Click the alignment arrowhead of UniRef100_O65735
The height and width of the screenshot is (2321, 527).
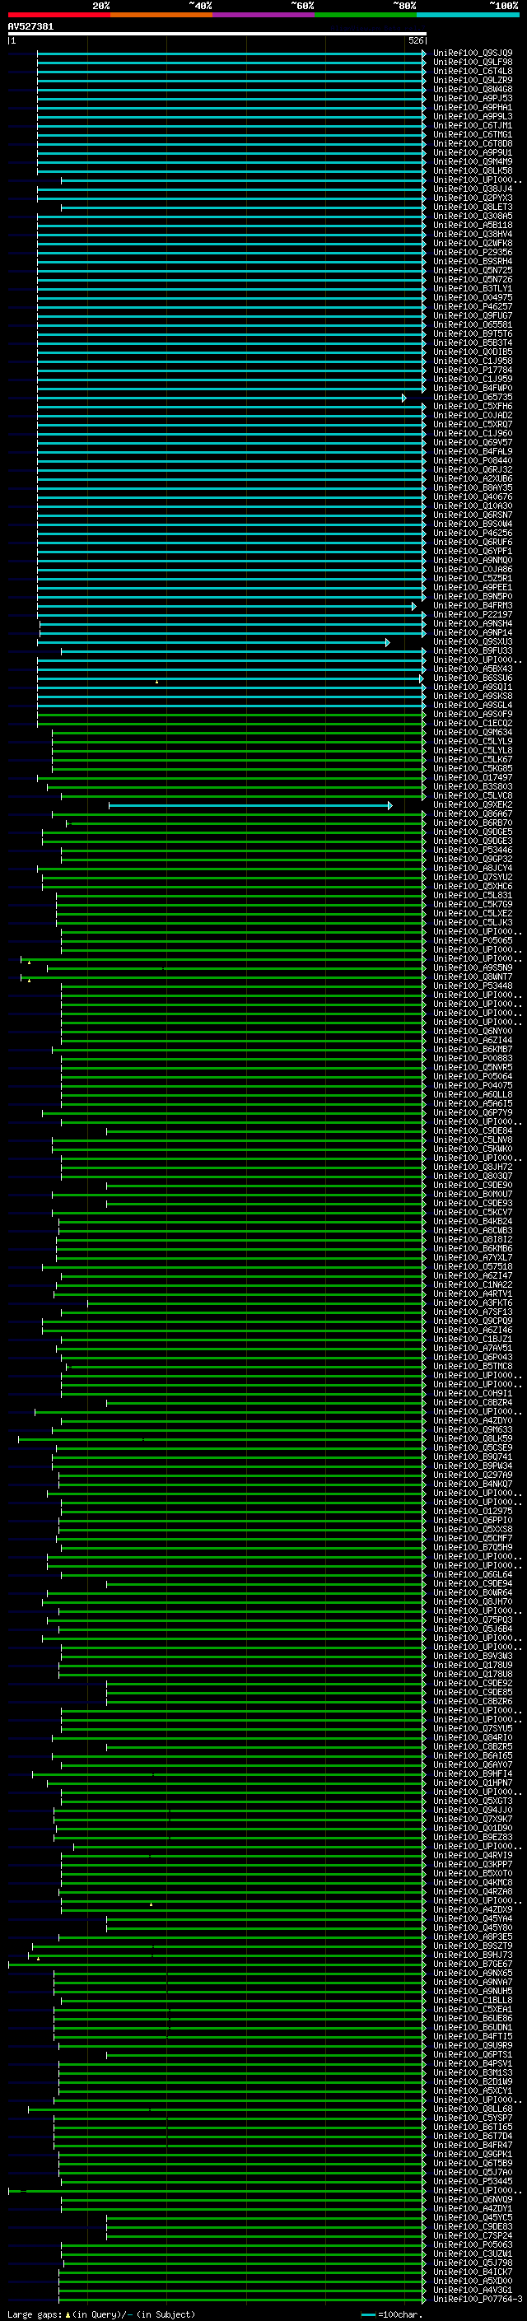tap(403, 398)
